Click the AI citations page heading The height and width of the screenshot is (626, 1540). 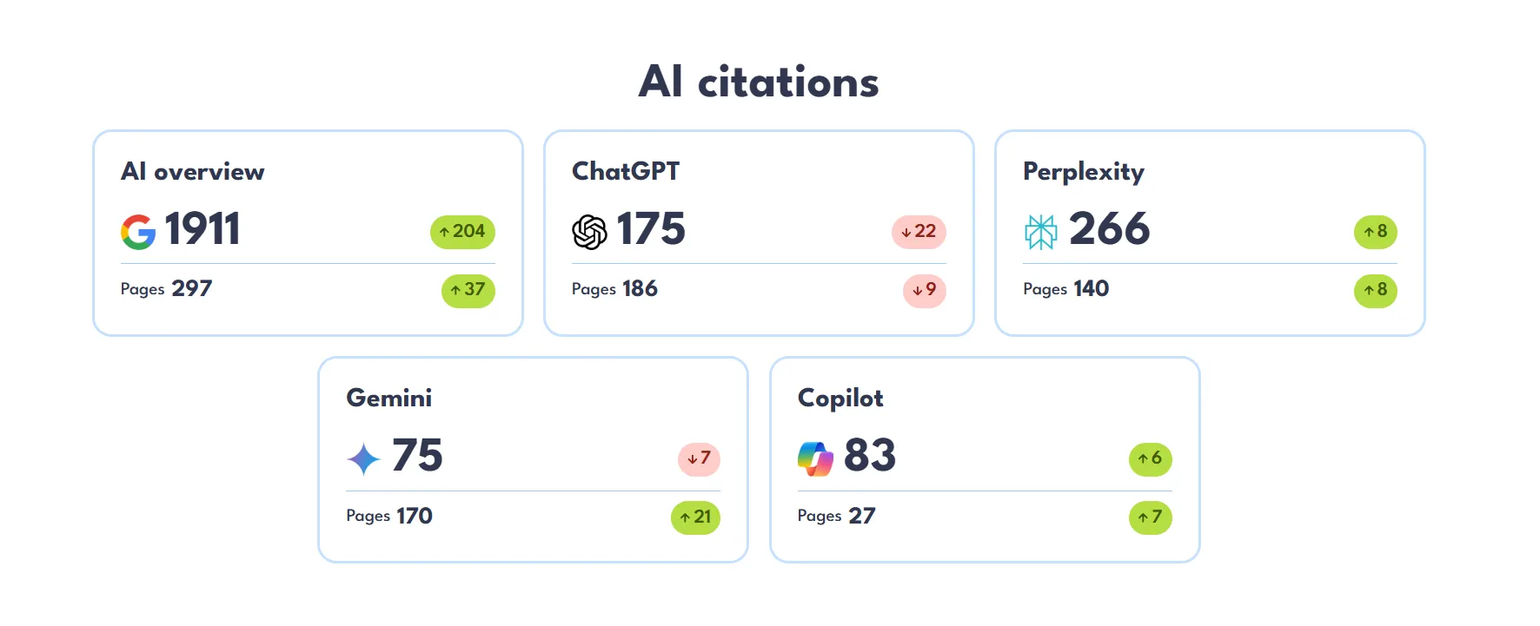(x=759, y=81)
